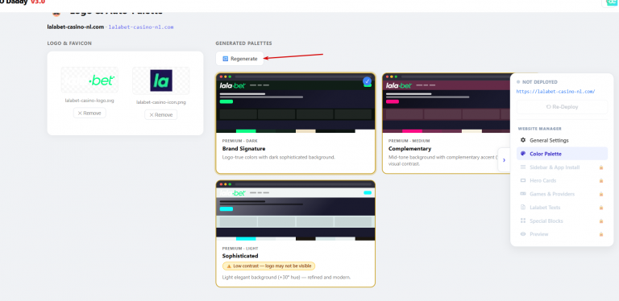
Task: Click the Re-Deploy button
Action: 562,107
